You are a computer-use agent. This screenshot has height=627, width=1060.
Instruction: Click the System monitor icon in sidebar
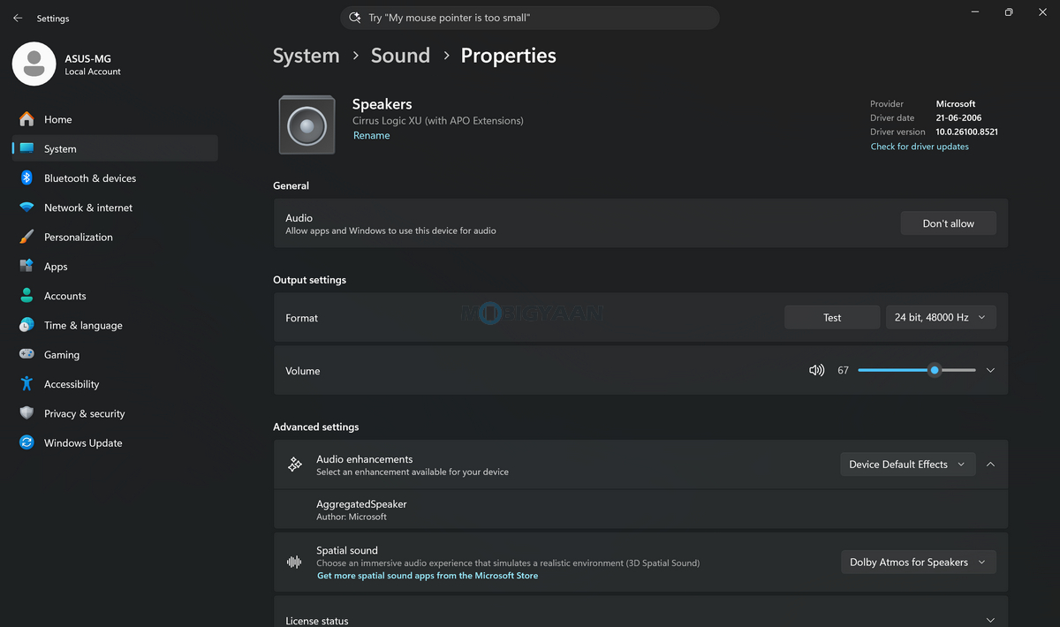pyautogui.click(x=26, y=148)
